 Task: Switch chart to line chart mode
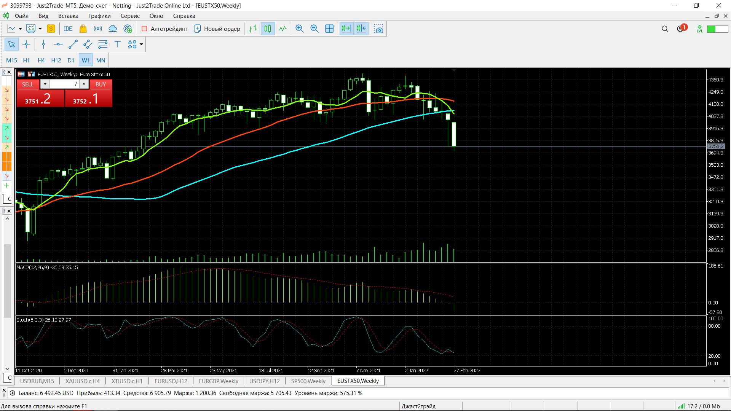point(283,29)
